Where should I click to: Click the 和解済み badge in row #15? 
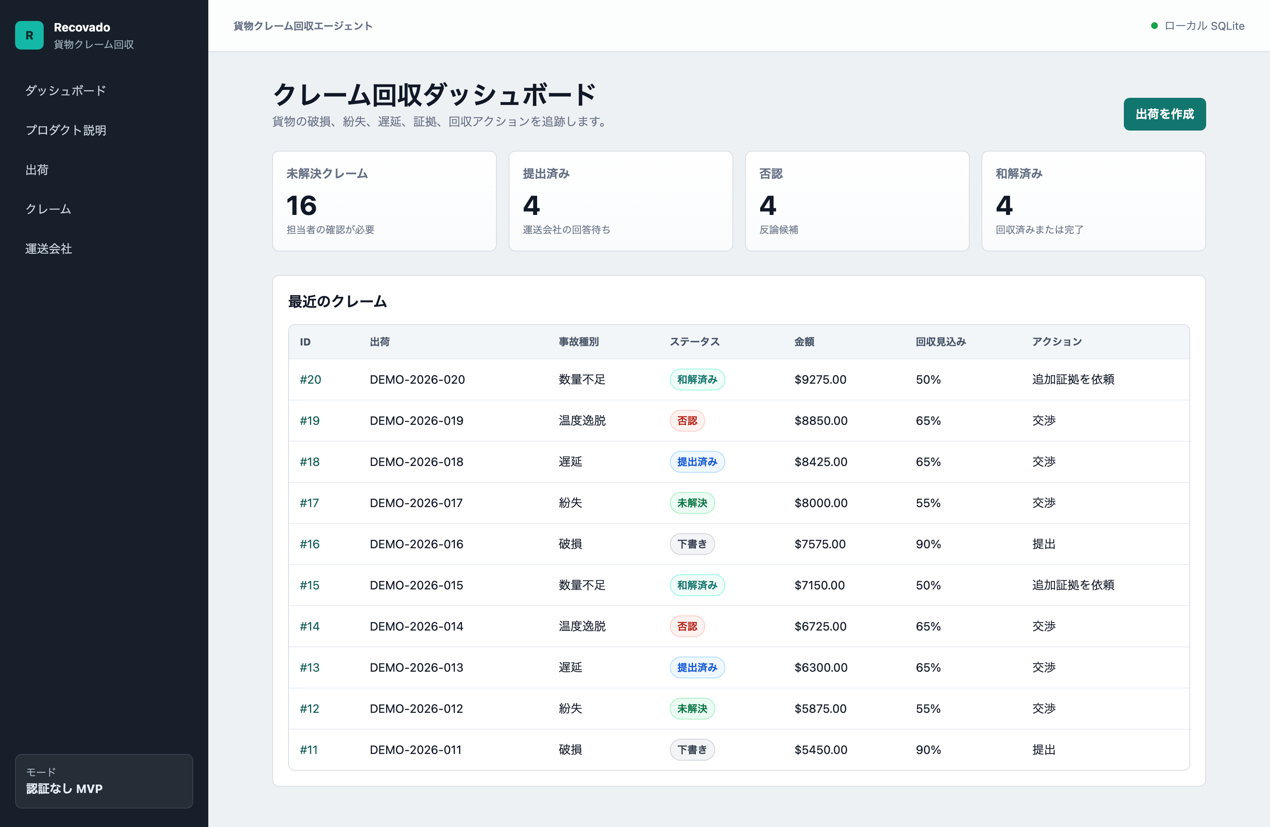pos(697,585)
